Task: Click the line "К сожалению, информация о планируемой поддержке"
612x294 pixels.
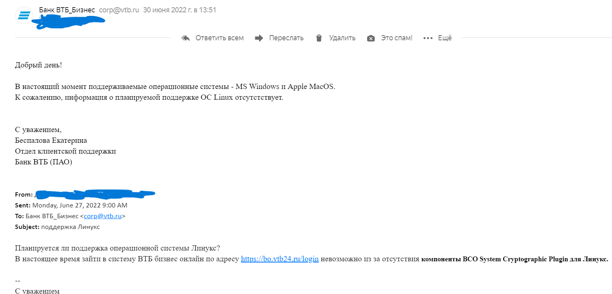Action: tap(149, 98)
